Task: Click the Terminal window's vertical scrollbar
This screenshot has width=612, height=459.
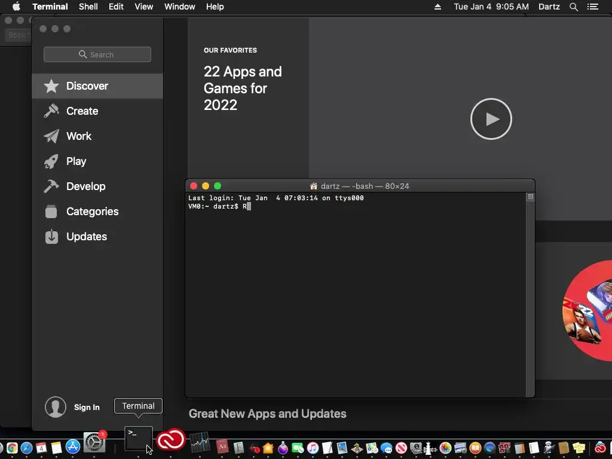Action: [x=530, y=299]
